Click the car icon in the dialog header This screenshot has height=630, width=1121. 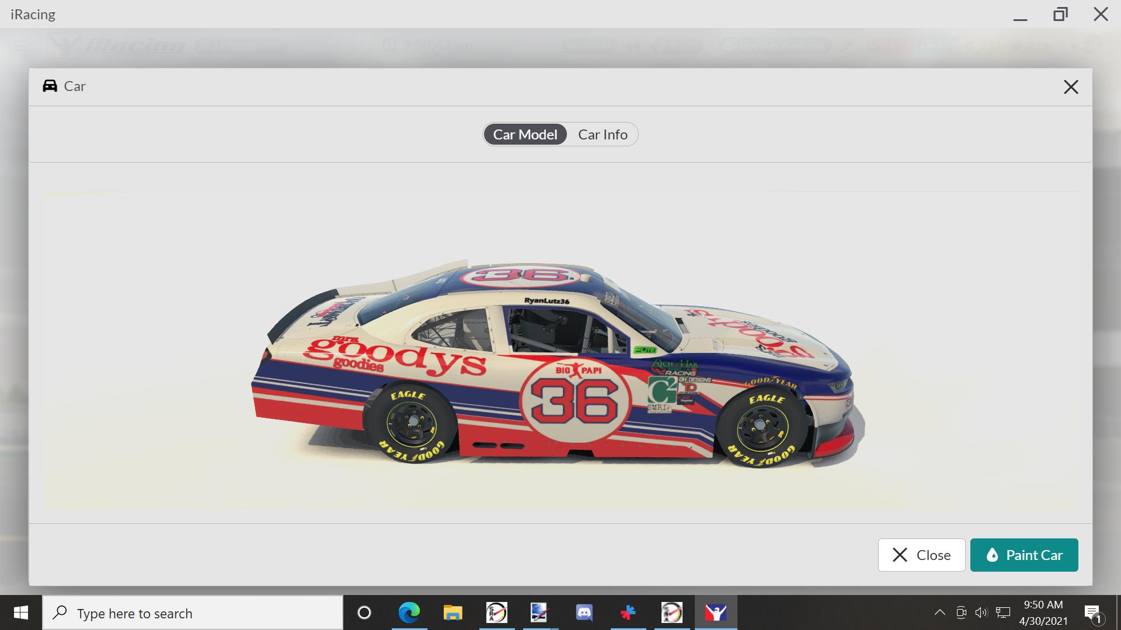(x=50, y=86)
